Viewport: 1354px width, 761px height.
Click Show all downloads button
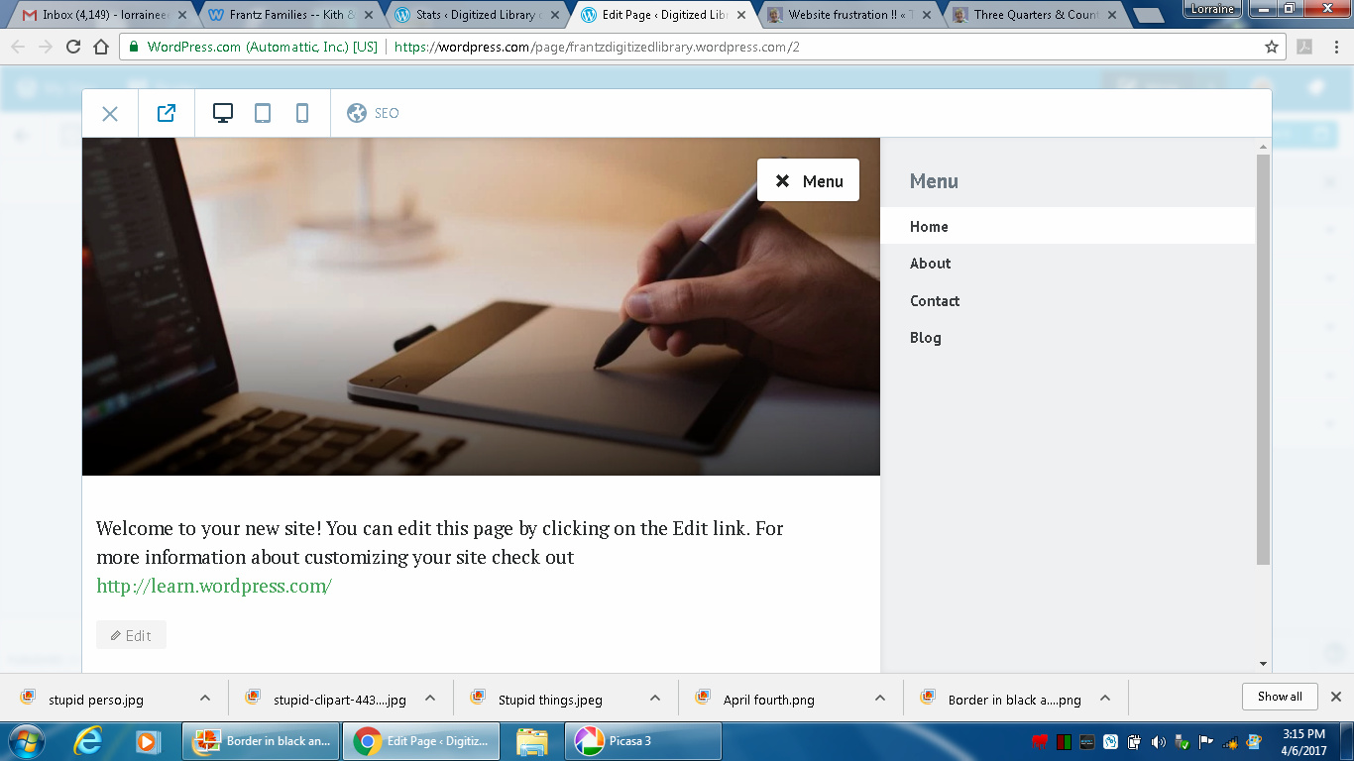click(1279, 697)
